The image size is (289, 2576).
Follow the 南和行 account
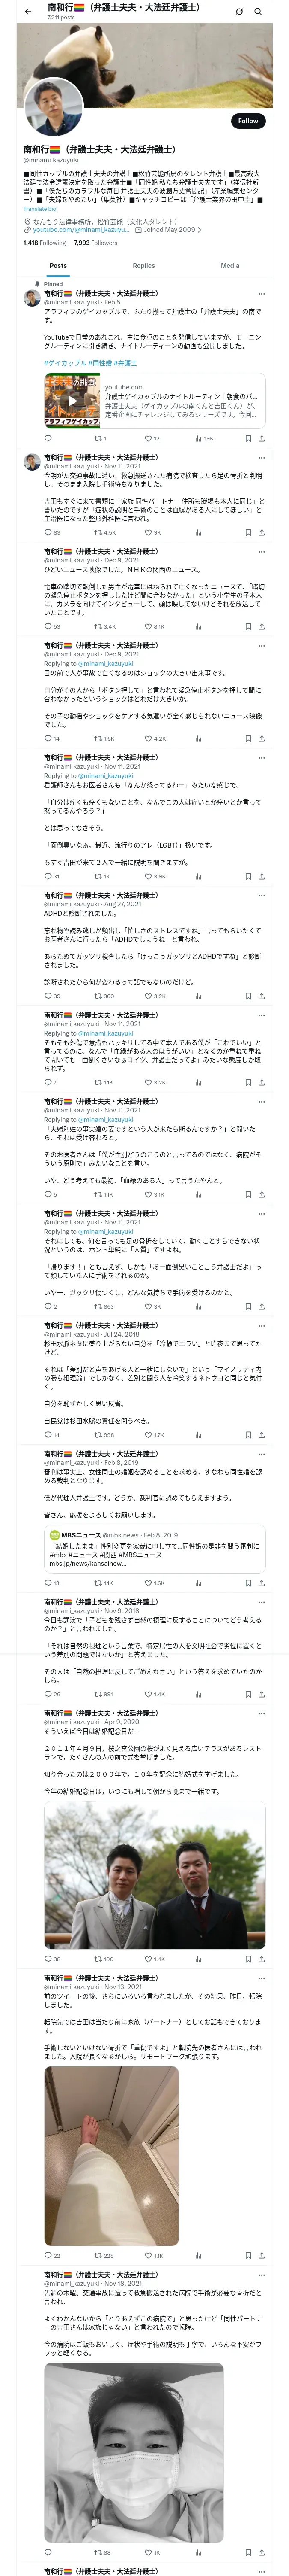(248, 120)
